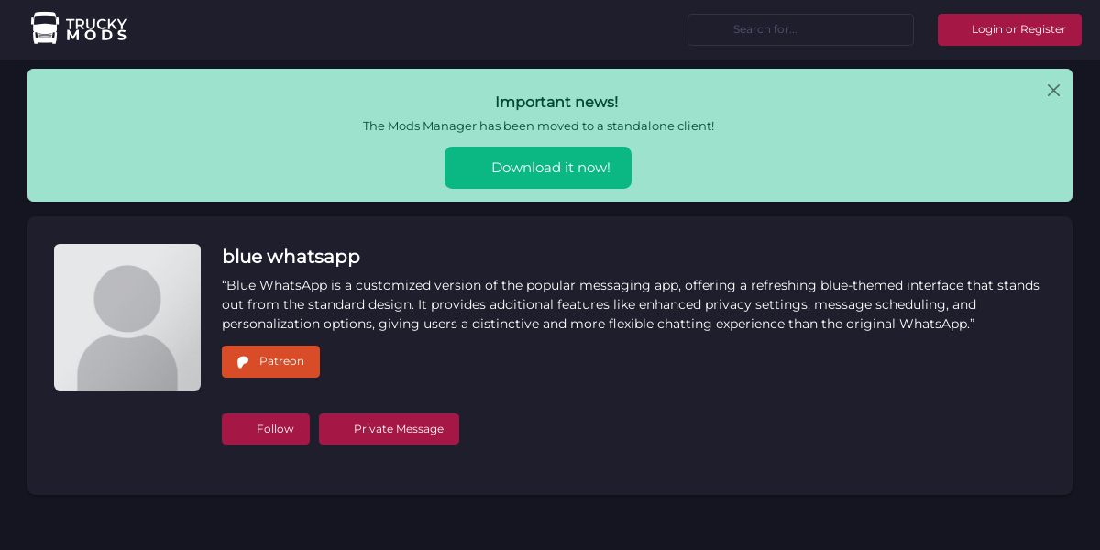Focus the 'Search for...' input field

[x=800, y=29]
